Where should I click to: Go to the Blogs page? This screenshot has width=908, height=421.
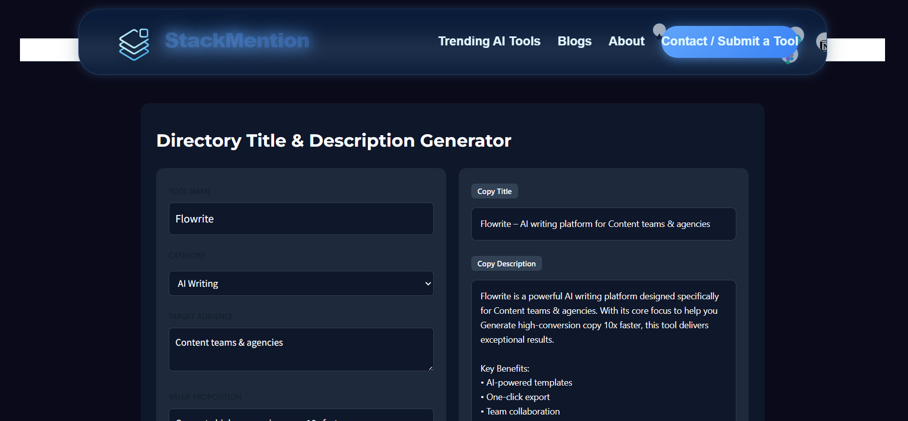[x=575, y=41]
